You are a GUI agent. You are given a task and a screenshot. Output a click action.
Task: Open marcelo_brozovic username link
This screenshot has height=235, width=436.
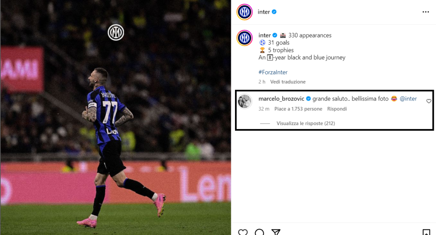(x=281, y=99)
